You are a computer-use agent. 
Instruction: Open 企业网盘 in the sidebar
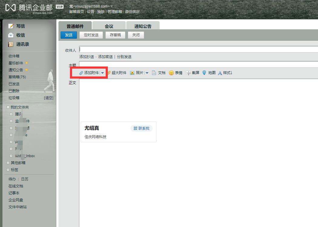point(16,200)
